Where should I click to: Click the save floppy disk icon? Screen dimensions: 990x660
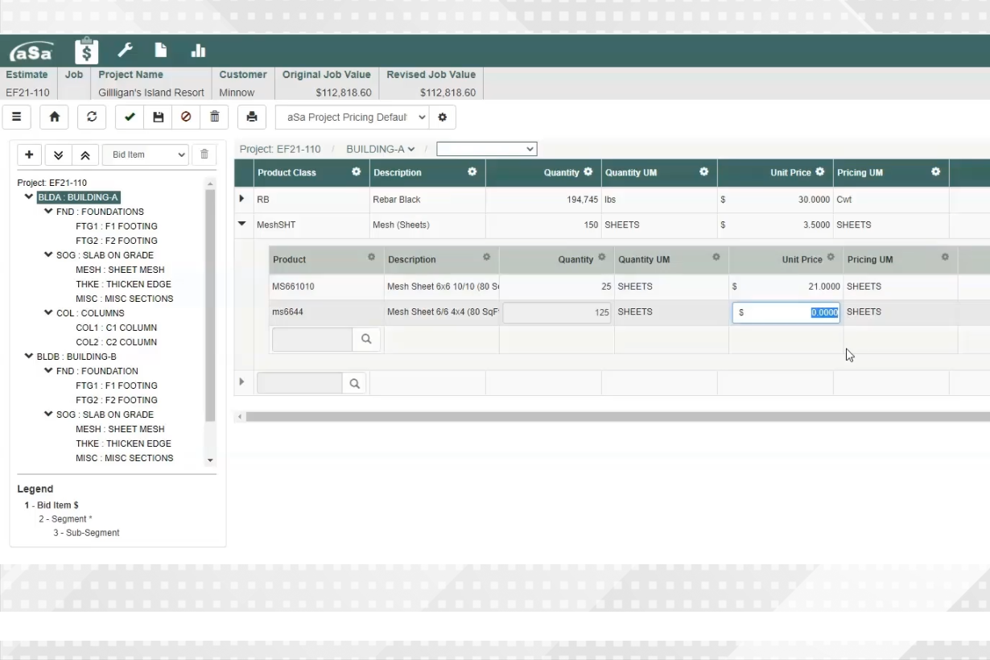pos(159,117)
